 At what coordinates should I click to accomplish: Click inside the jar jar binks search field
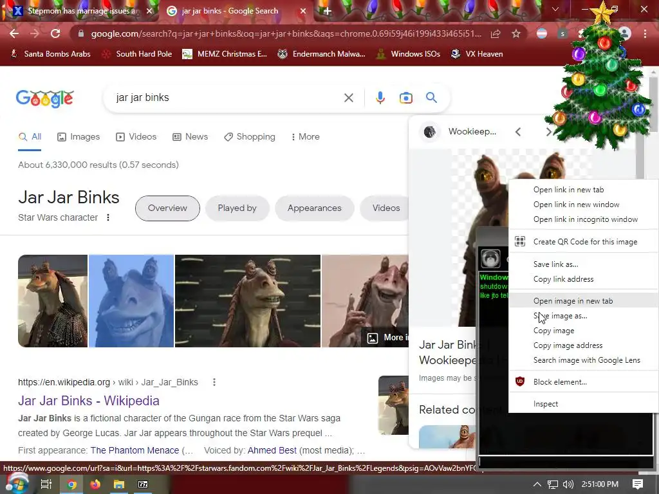click(x=227, y=98)
